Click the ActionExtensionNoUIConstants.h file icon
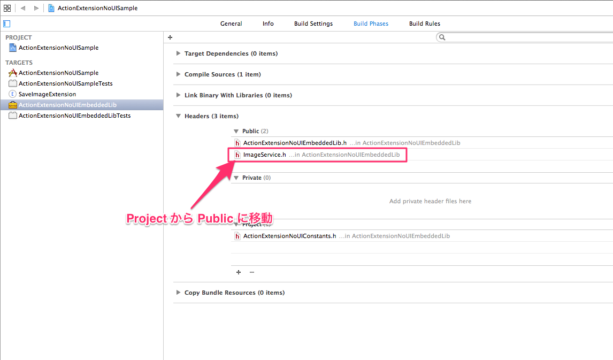 (x=237, y=235)
